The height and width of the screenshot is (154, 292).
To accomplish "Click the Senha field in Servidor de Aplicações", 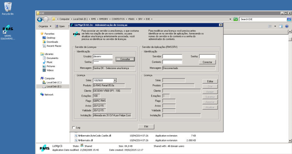I will 207,56.
